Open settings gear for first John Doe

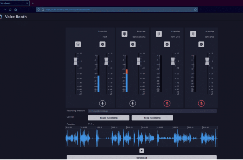167,44
